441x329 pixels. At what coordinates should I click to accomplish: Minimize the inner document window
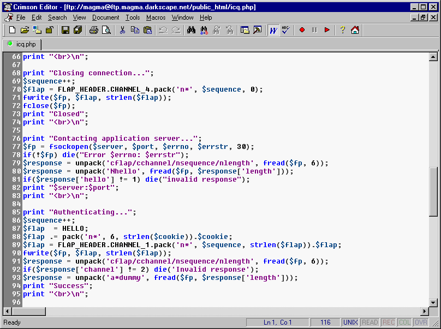414,17
